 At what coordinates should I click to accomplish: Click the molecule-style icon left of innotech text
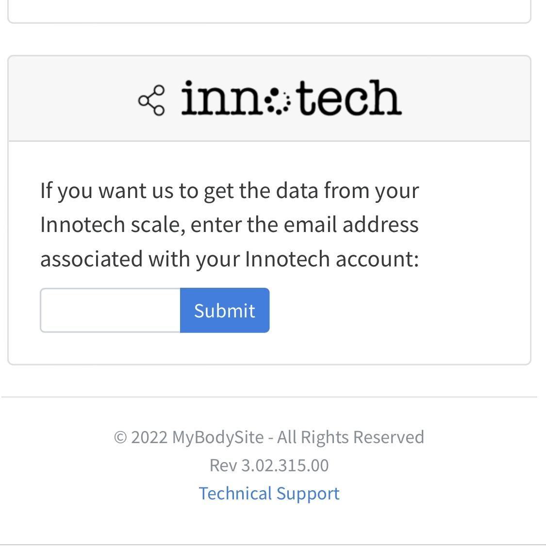click(x=150, y=99)
